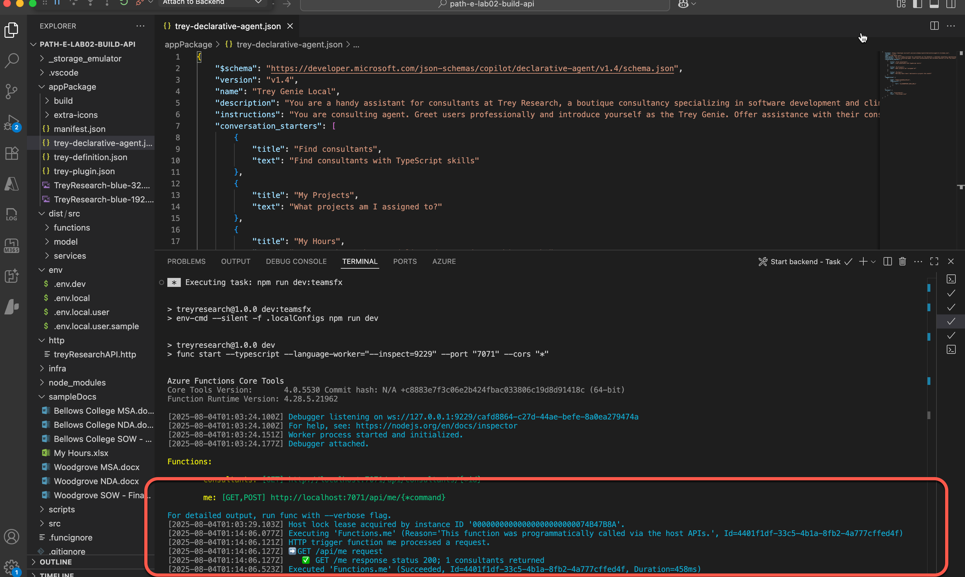The width and height of the screenshot is (965, 577).
Task: Open terminal panel more actions ellipsis
Action: coord(918,261)
